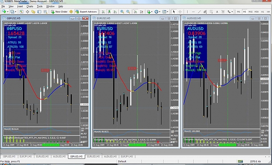The width and height of the screenshot is (272, 165).
Task: Switch chart to bar chart mode
Action: pos(103,12)
